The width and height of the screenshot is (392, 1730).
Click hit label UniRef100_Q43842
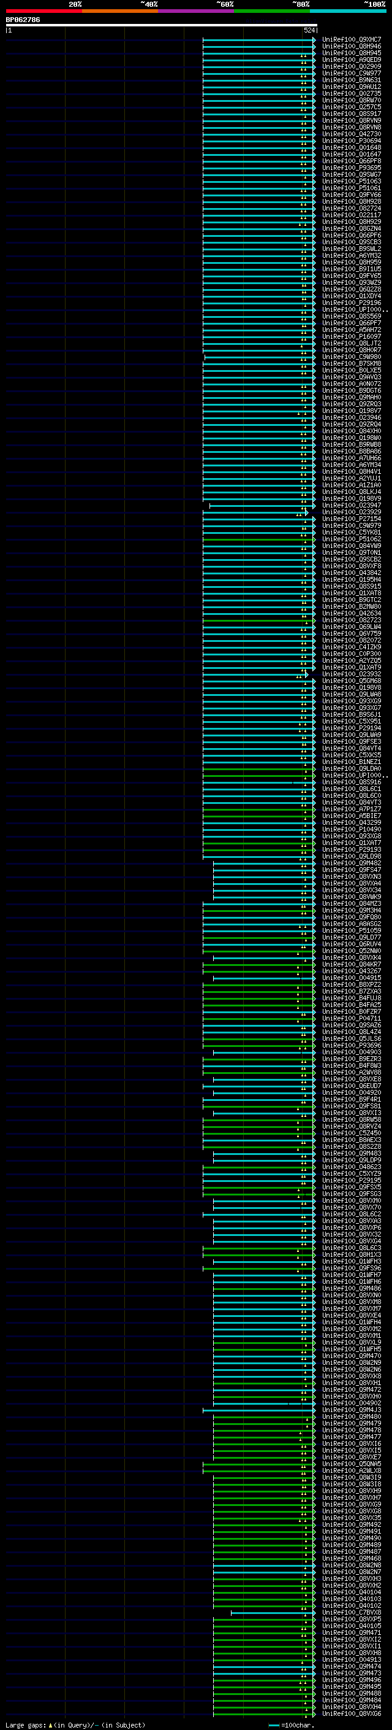coord(352,573)
